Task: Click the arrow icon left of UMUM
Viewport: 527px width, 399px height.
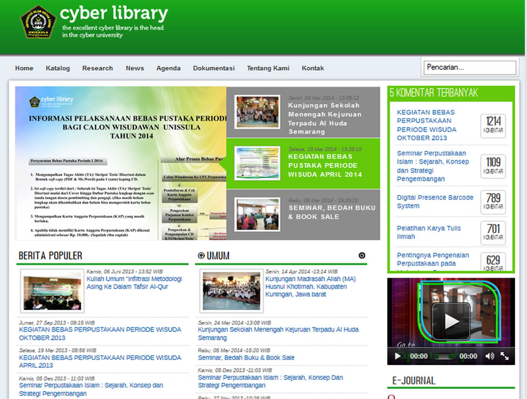Action: click(201, 256)
